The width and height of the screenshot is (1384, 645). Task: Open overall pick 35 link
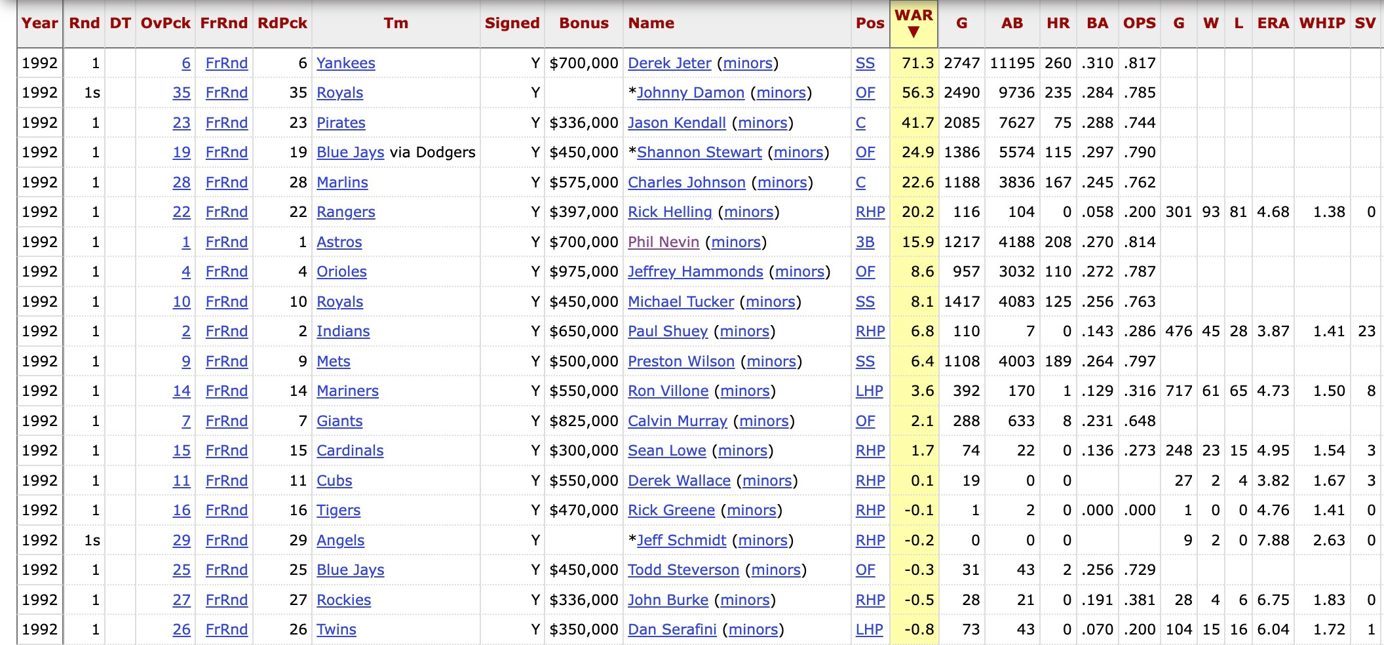[x=182, y=93]
